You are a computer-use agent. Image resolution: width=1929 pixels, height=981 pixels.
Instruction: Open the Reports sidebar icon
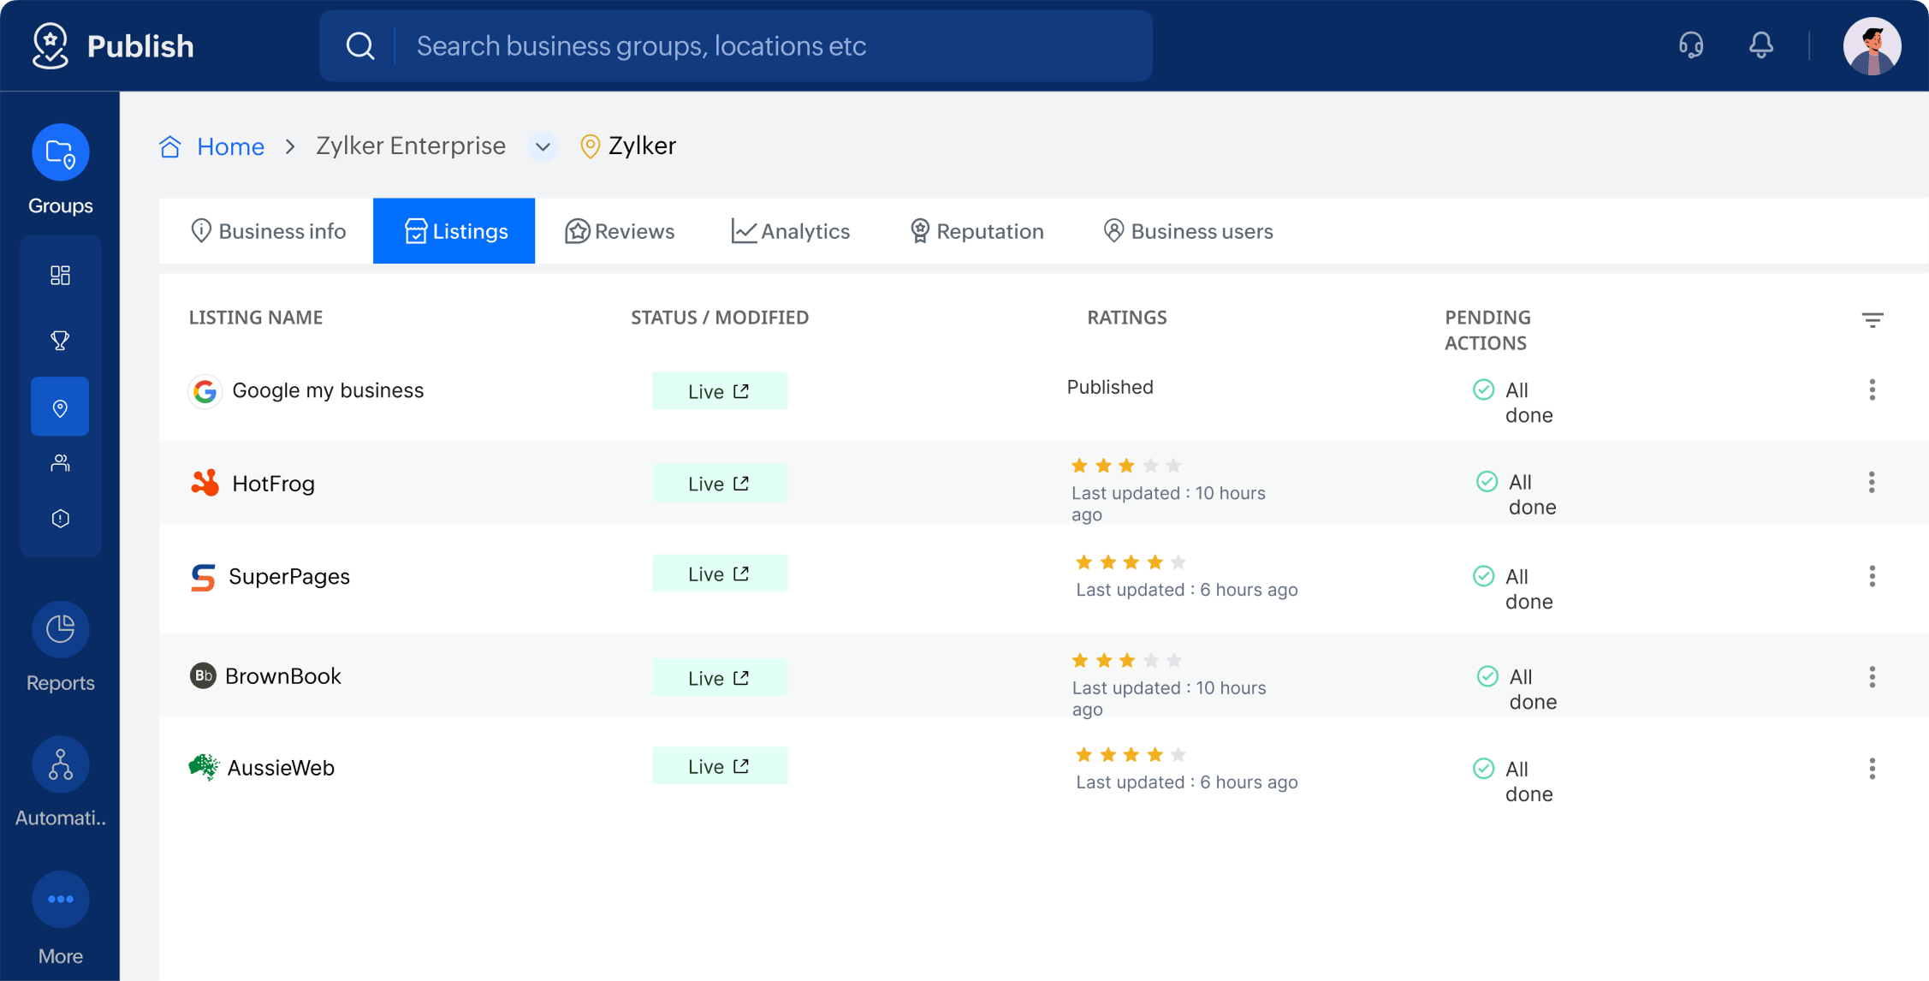click(60, 629)
